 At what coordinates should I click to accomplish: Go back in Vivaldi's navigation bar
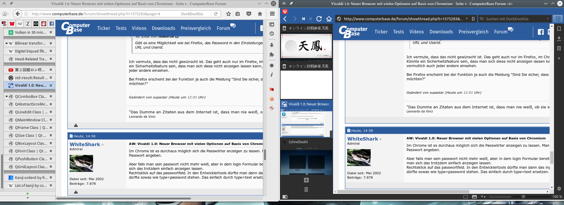click(x=285, y=19)
